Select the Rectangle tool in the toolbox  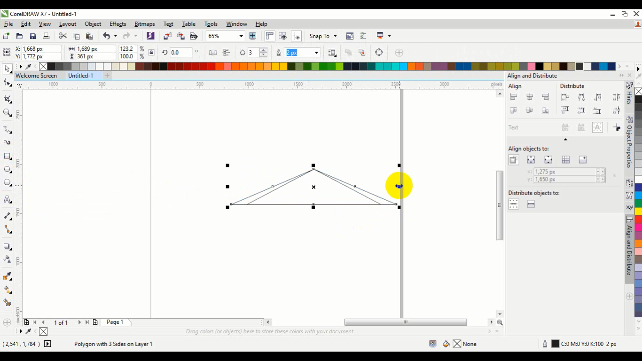tap(7, 156)
